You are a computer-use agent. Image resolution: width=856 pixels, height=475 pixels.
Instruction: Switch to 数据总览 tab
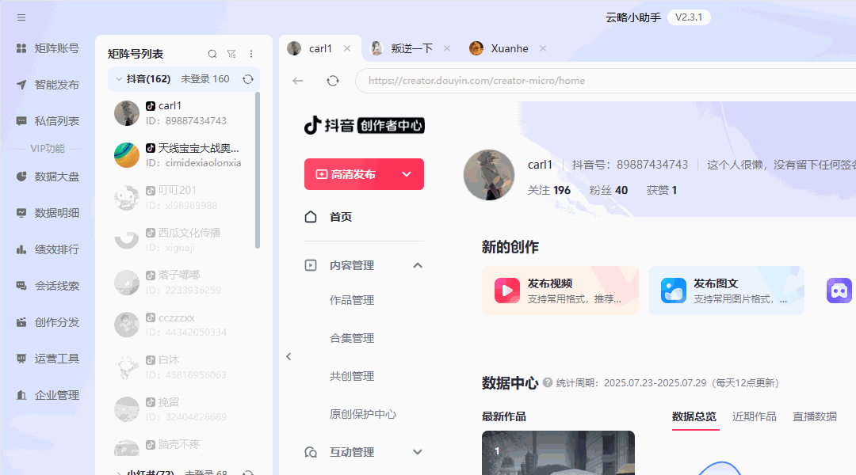click(x=694, y=416)
